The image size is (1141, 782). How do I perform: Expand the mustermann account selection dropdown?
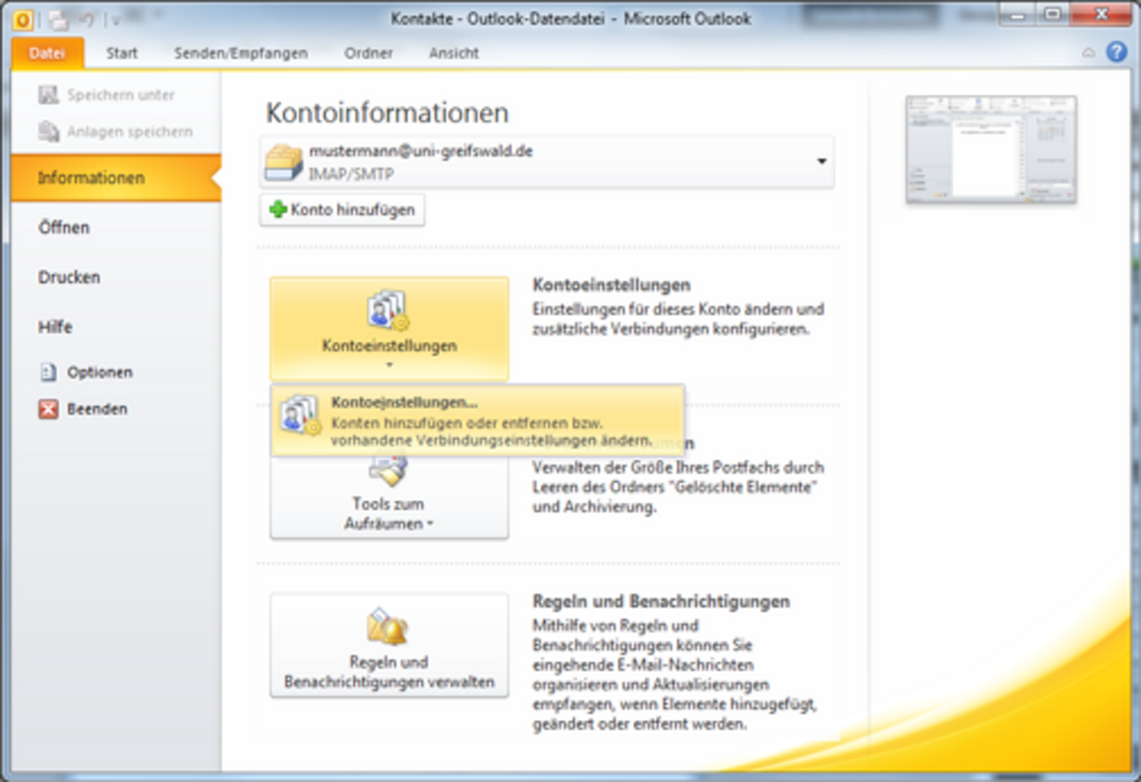point(821,162)
